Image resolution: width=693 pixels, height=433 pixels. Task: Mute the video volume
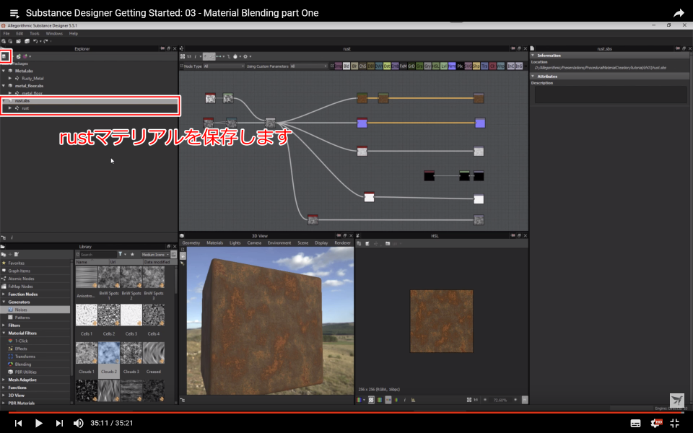(78, 424)
